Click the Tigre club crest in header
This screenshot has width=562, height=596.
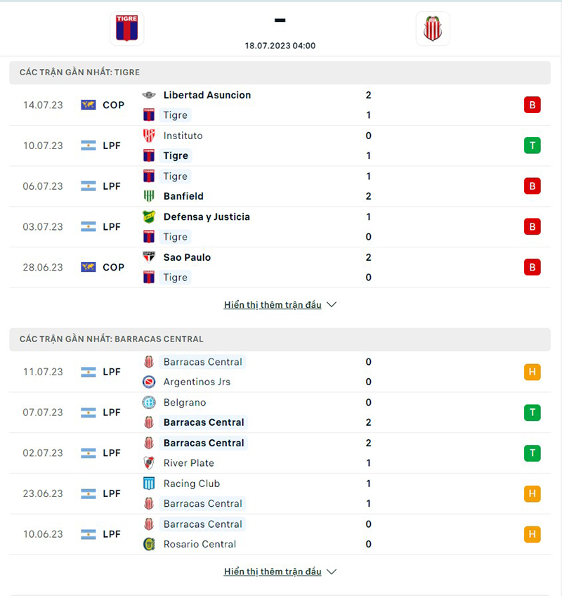[126, 29]
